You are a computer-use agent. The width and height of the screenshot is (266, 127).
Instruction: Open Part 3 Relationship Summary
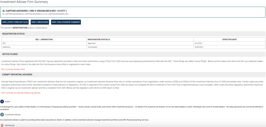pyautogui.click(x=66, y=22)
